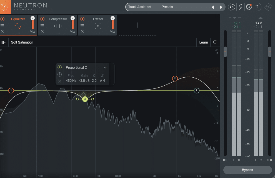Select the next preset arrow
The image size is (275, 178).
coord(221,7)
